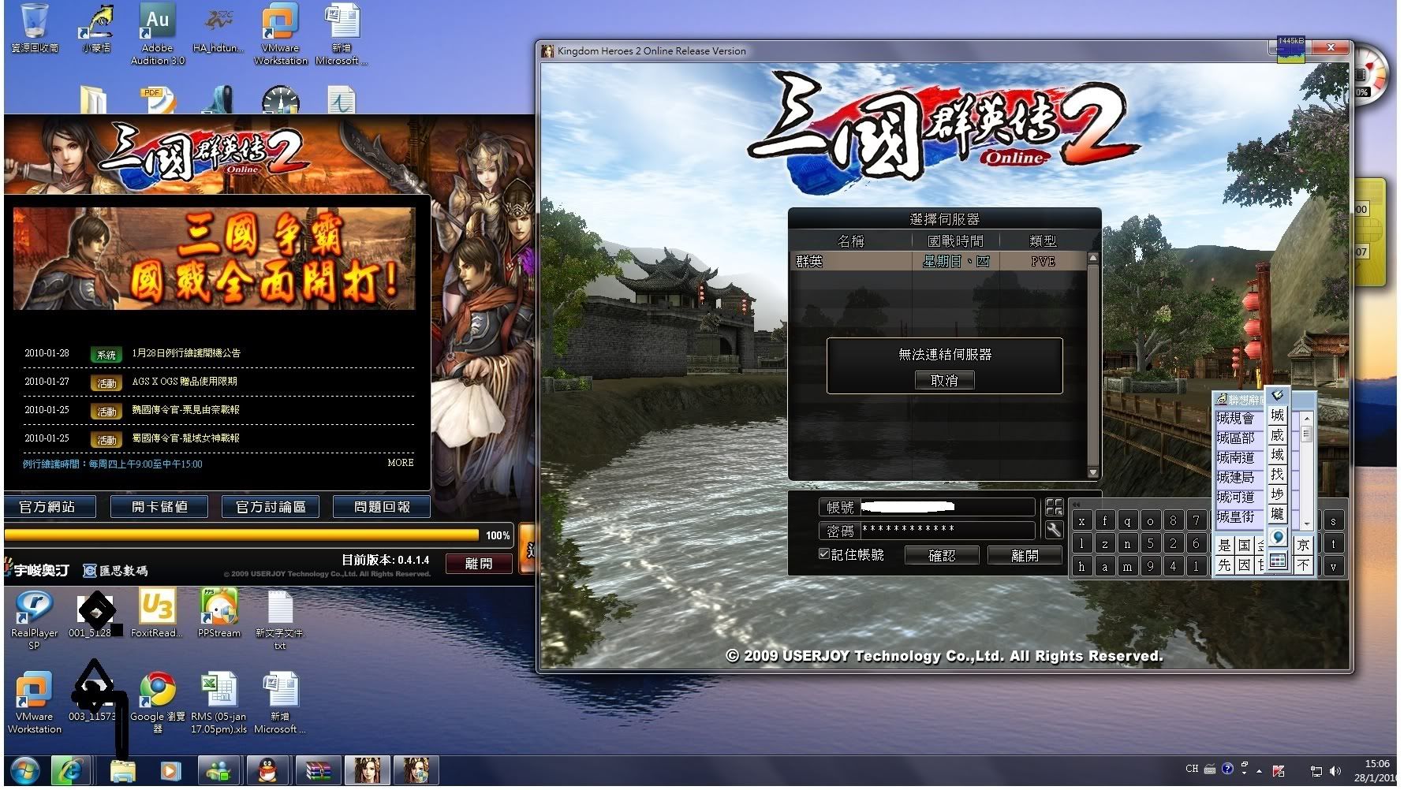The height and width of the screenshot is (790, 1415).
Task: Open news 蜀國傳令官-龍域女神戰報
Action: click(186, 438)
